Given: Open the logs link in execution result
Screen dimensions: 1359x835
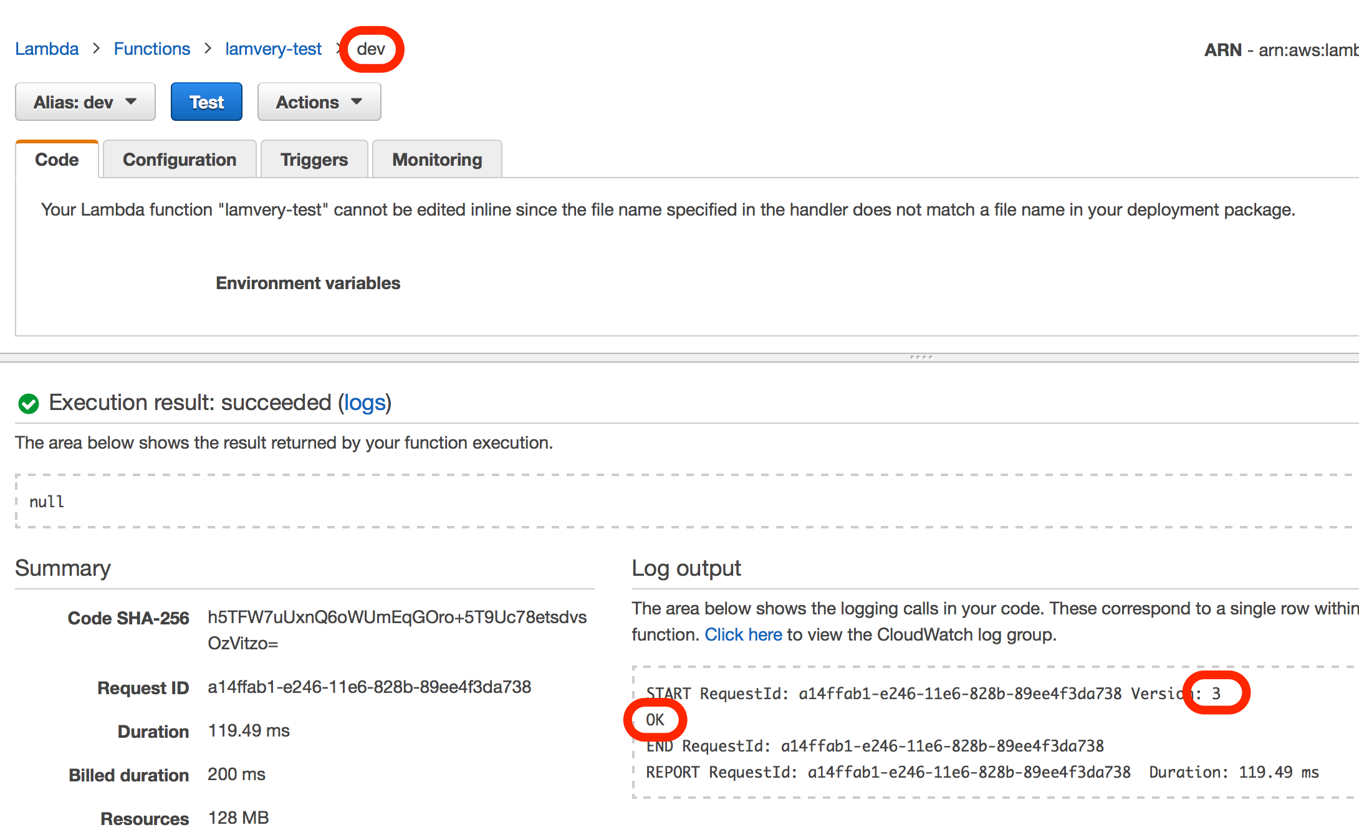Looking at the screenshot, I should tap(365, 403).
